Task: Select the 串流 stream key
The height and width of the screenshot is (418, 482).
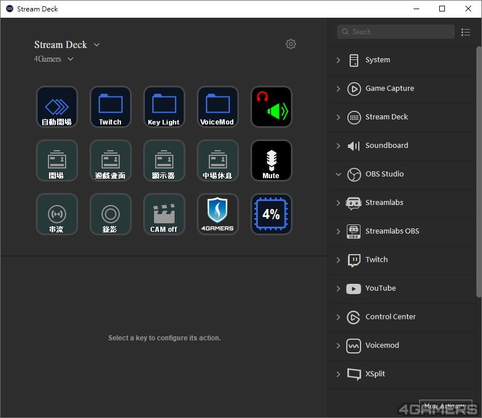Action: click(x=57, y=214)
